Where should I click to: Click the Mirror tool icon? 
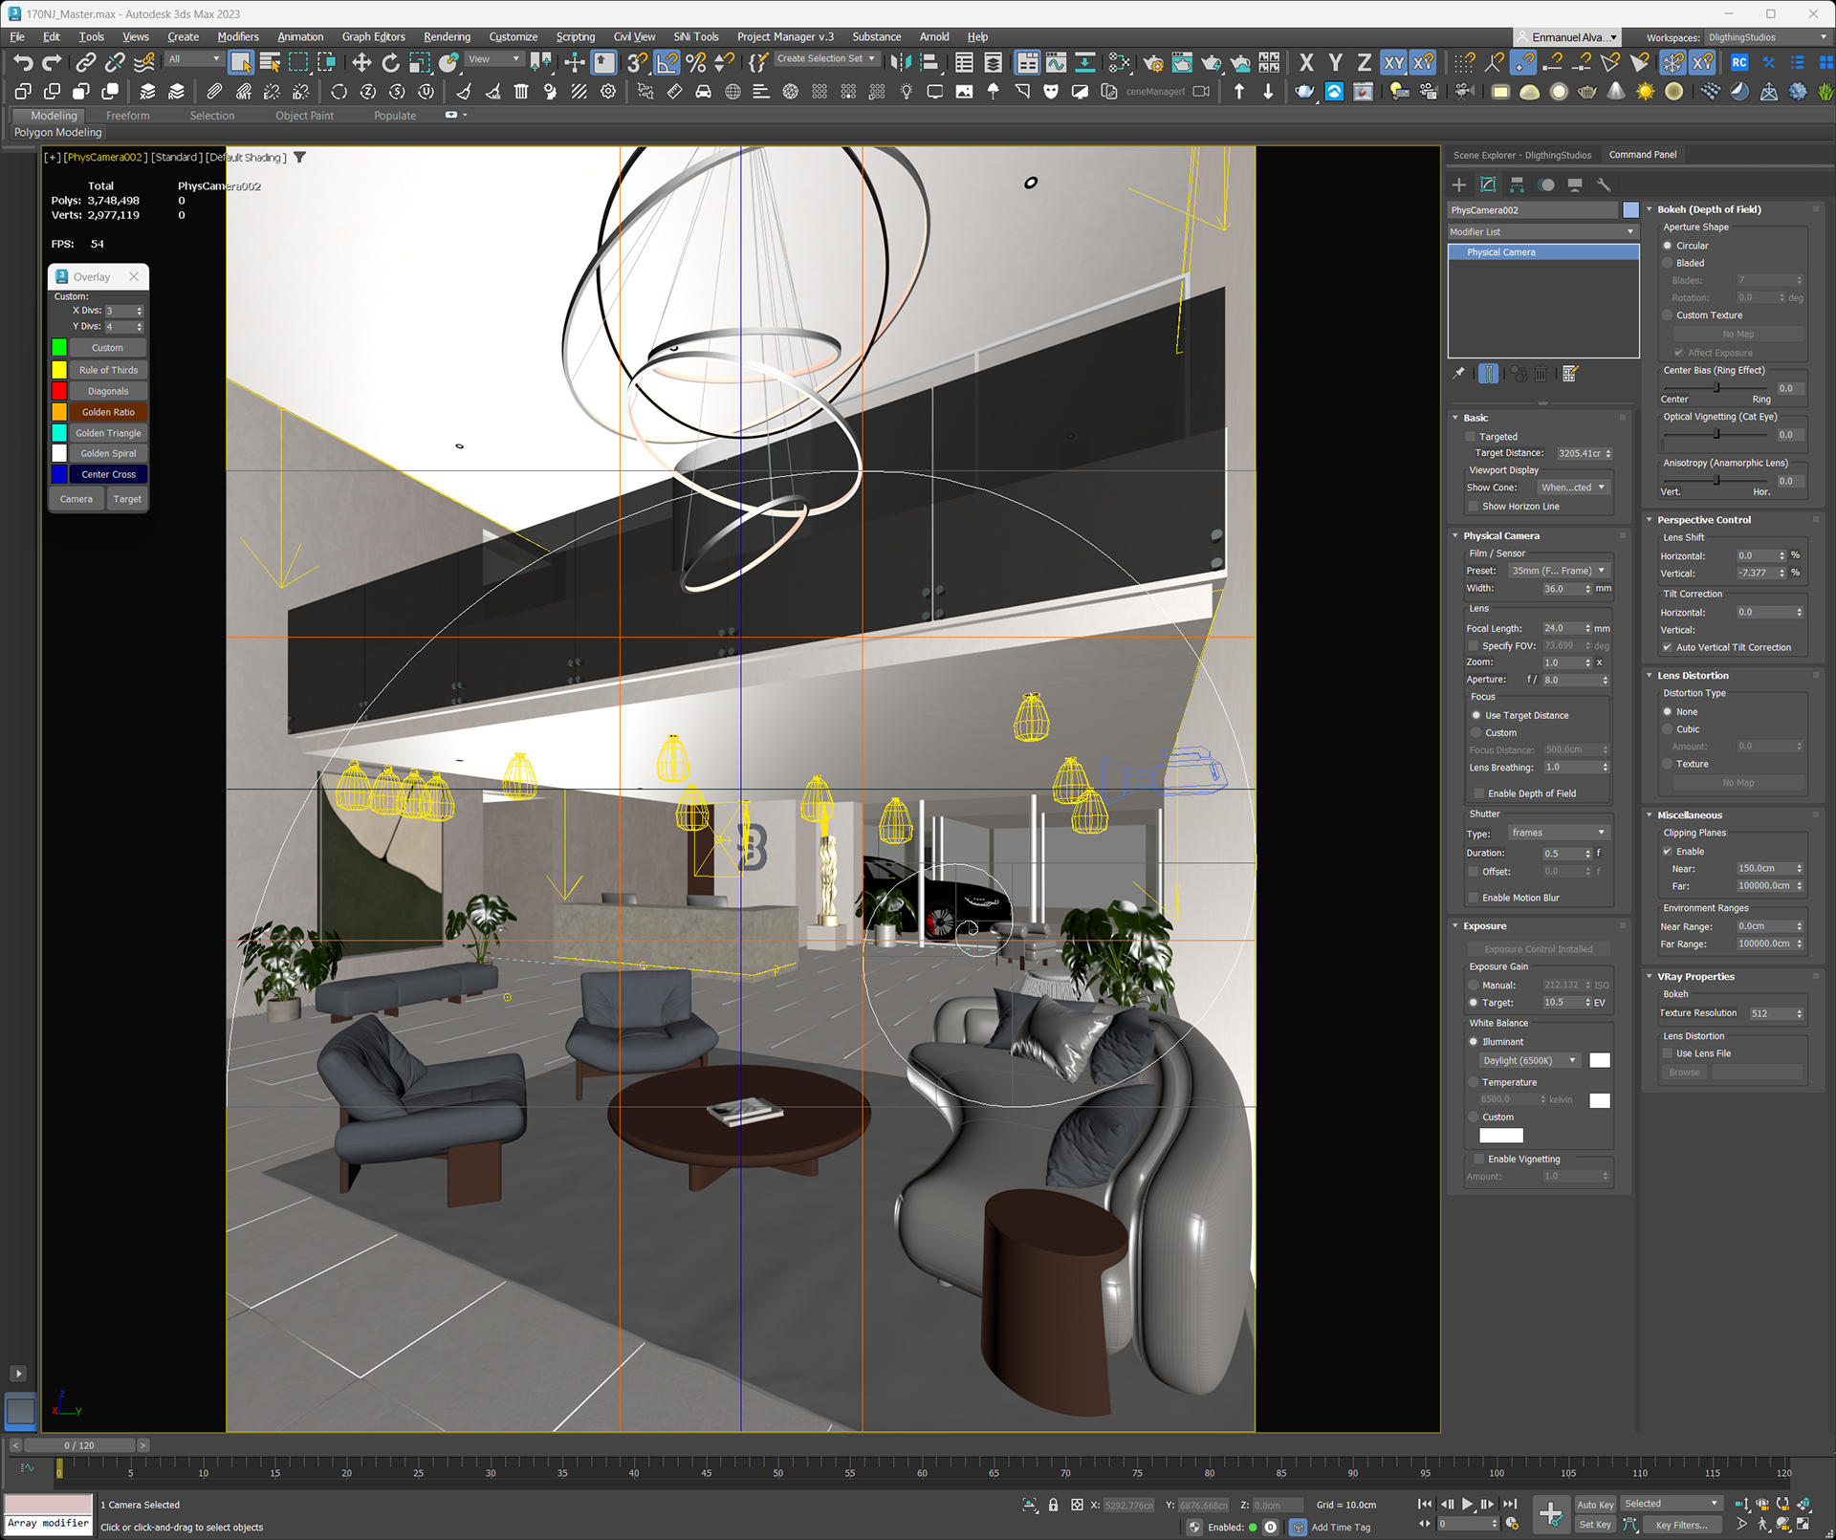click(x=900, y=63)
